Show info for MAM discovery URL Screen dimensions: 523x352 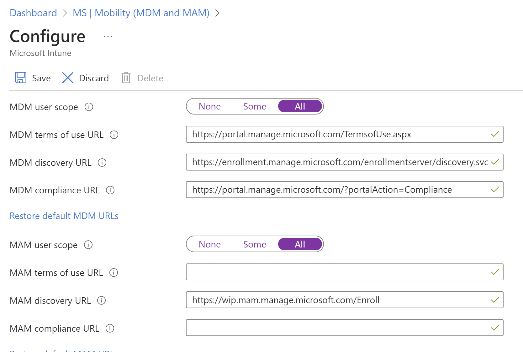point(102,300)
